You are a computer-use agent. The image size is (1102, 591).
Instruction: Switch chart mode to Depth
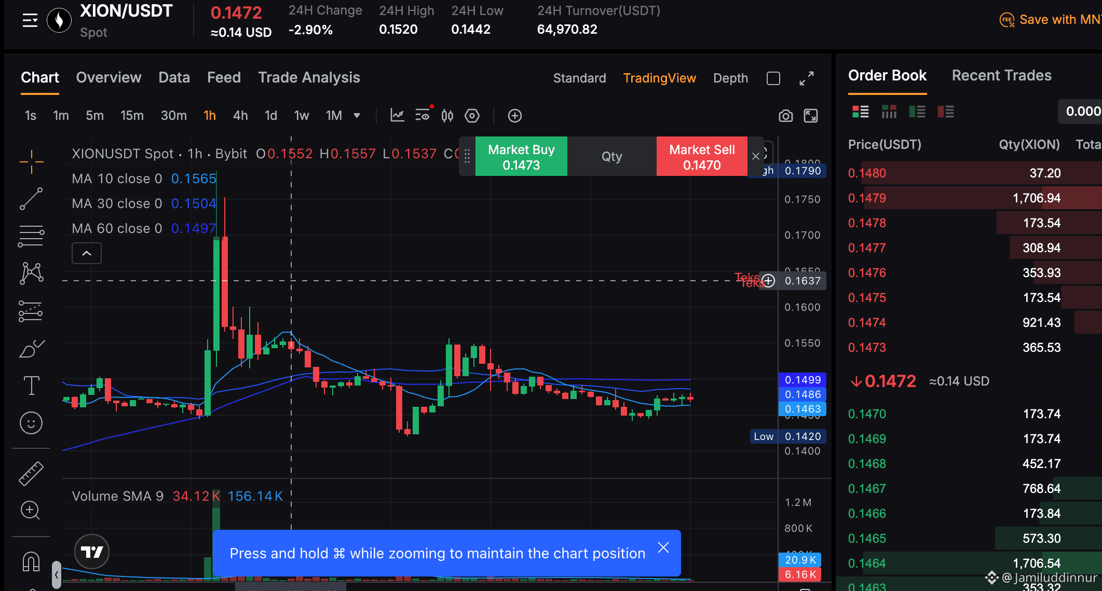click(x=730, y=78)
